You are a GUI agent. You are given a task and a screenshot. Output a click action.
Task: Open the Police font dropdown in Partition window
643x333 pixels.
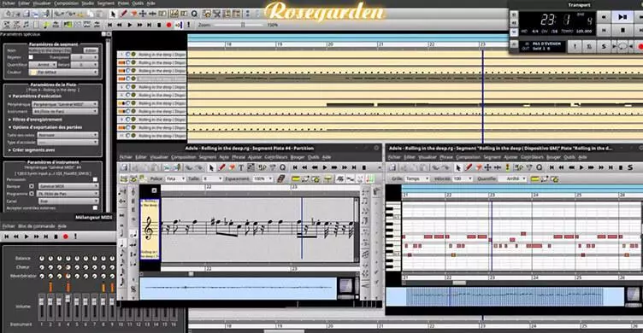(175, 179)
